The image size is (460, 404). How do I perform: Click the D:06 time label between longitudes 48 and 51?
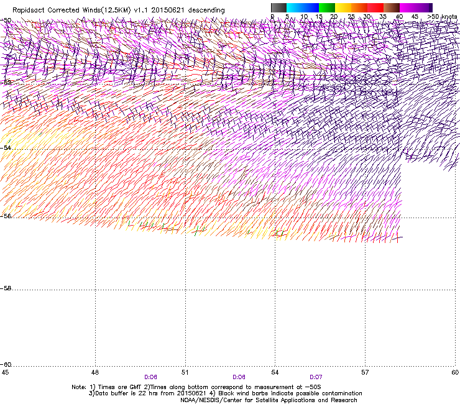click(x=150, y=377)
